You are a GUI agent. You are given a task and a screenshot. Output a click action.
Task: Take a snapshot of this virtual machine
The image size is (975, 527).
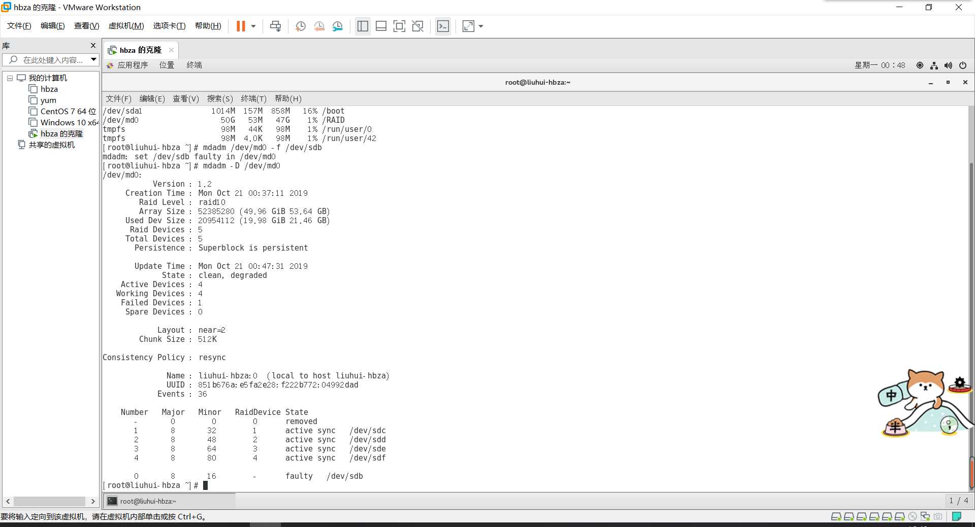tap(300, 26)
